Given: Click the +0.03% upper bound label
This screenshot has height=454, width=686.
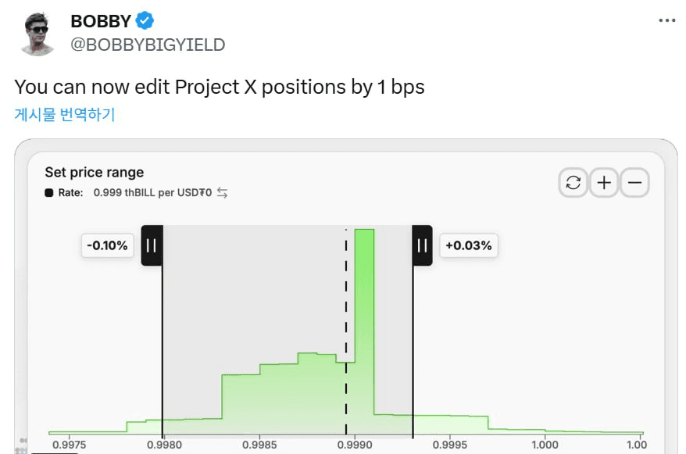Looking at the screenshot, I should click(x=469, y=245).
